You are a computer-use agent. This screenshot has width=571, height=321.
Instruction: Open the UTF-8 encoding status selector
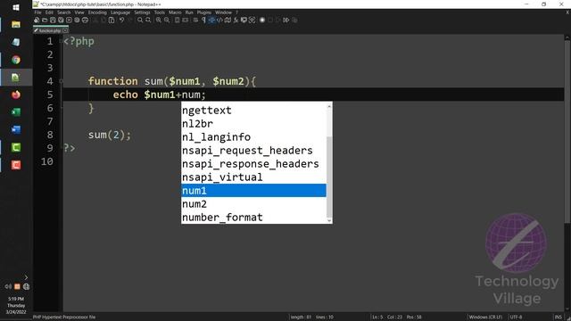(x=516, y=317)
